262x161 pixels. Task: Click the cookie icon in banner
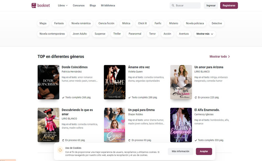[x=60, y=150]
